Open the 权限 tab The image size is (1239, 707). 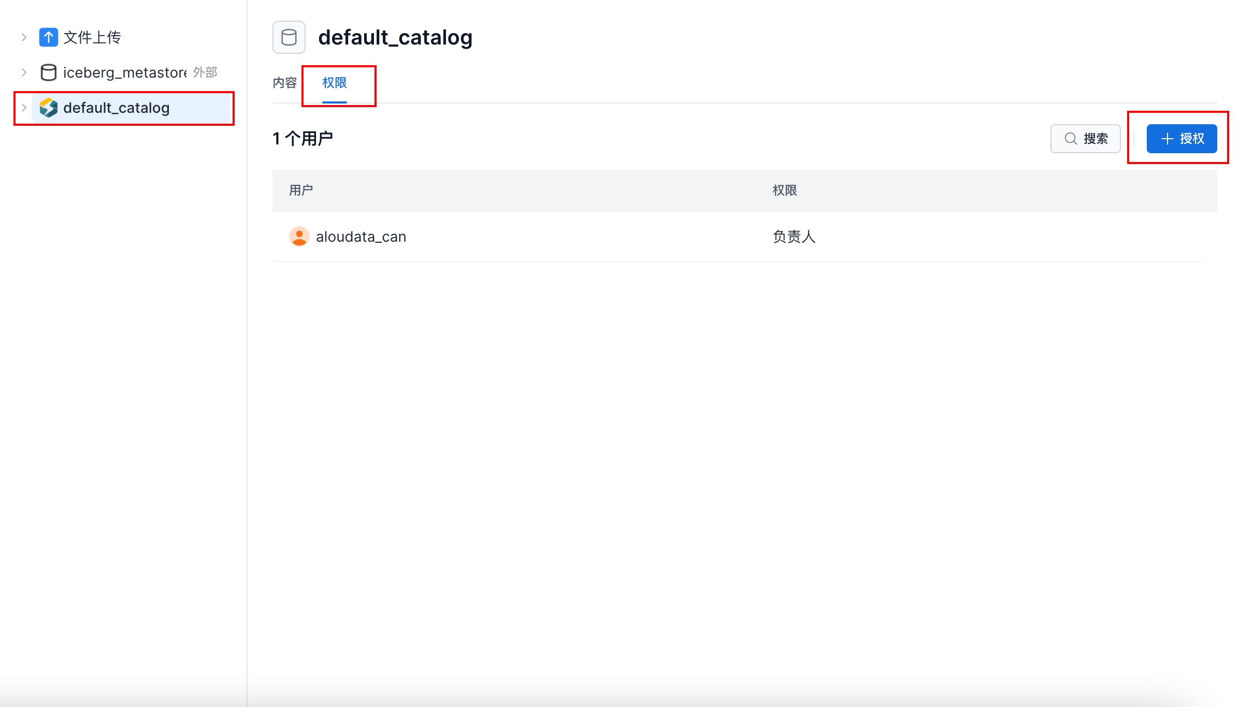[334, 83]
